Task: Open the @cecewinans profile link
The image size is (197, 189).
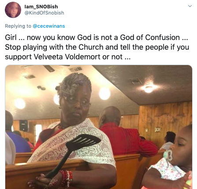Action: (x=49, y=26)
